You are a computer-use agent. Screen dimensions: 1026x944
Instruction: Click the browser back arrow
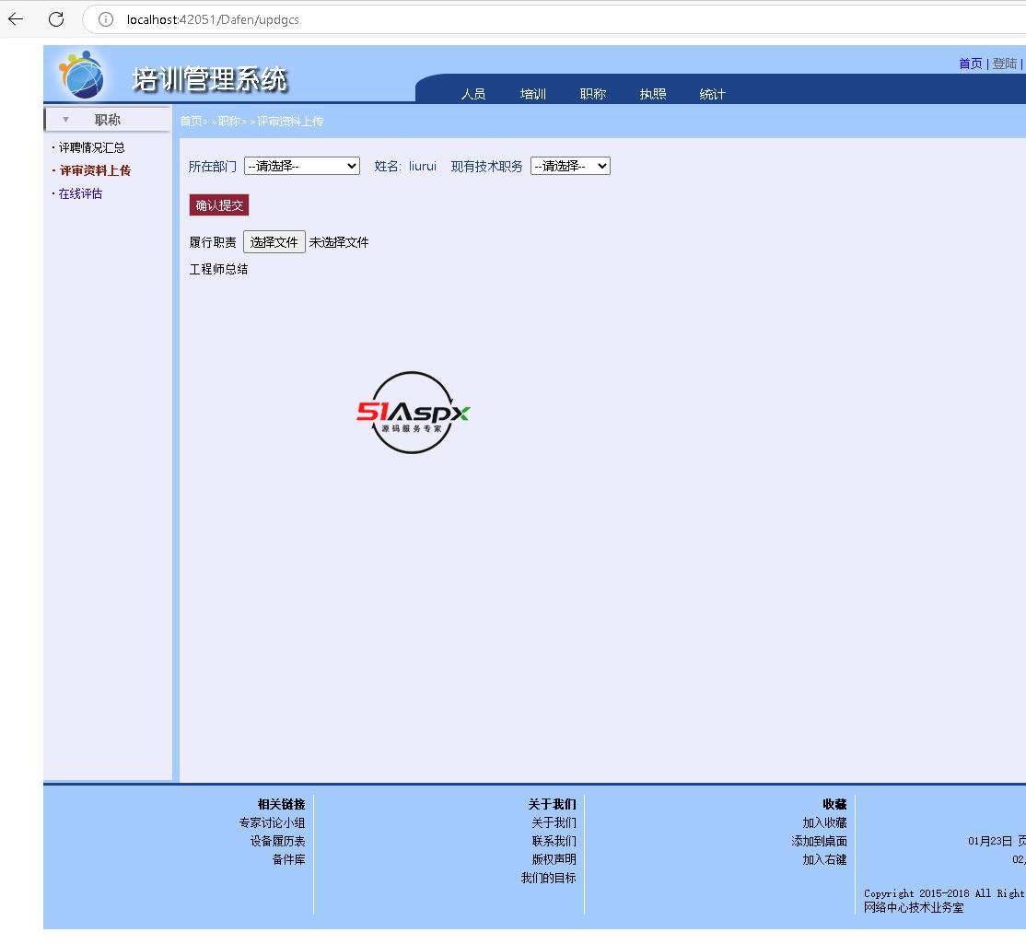point(16,19)
